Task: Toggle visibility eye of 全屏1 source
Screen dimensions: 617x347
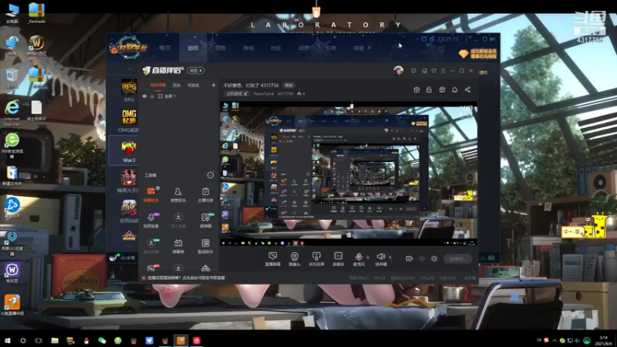Action: 144,96
